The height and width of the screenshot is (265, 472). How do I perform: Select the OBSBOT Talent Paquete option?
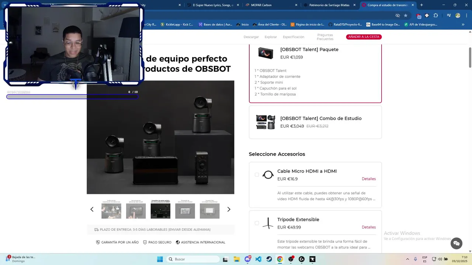(x=315, y=73)
